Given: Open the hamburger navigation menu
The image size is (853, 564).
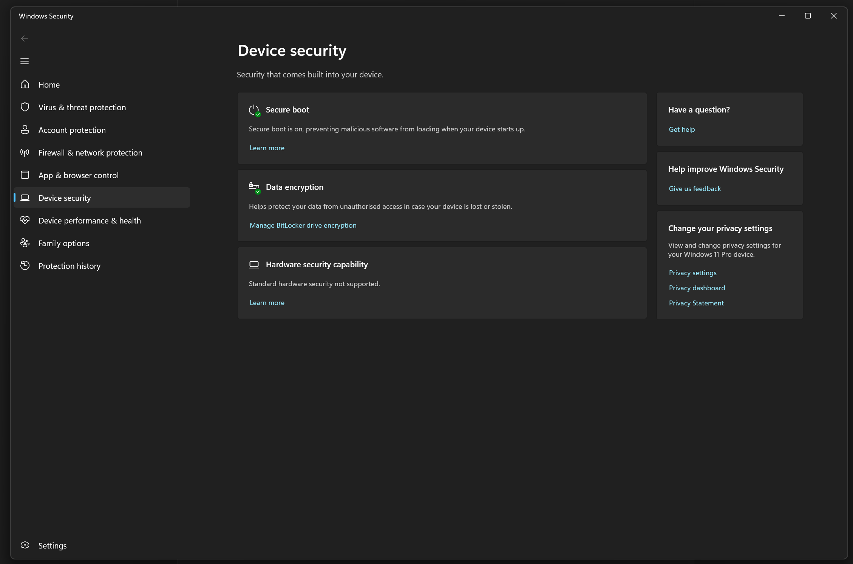Looking at the screenshot, I should click(x=25, y=61).
